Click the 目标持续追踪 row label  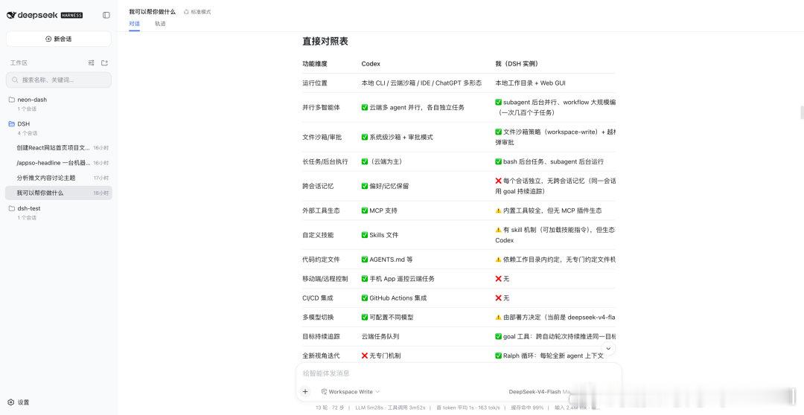pyautogui.click(x=321, y=337)
